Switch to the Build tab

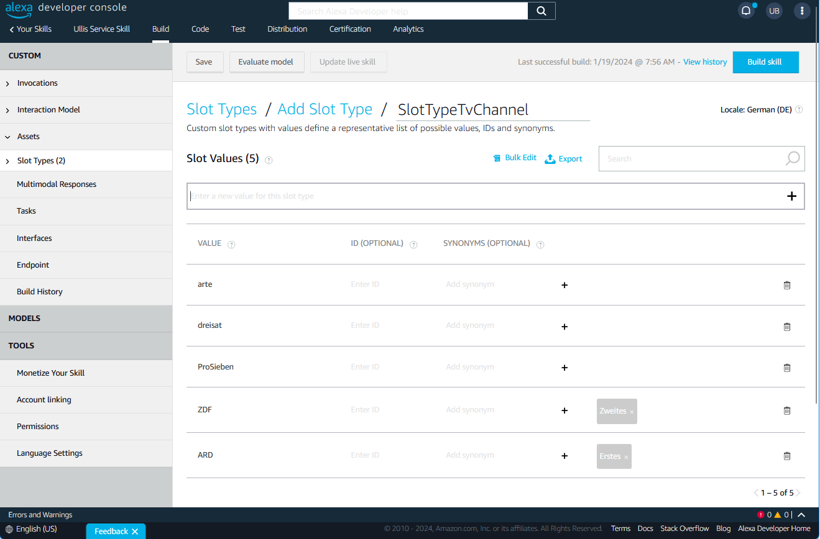(160, 29)
